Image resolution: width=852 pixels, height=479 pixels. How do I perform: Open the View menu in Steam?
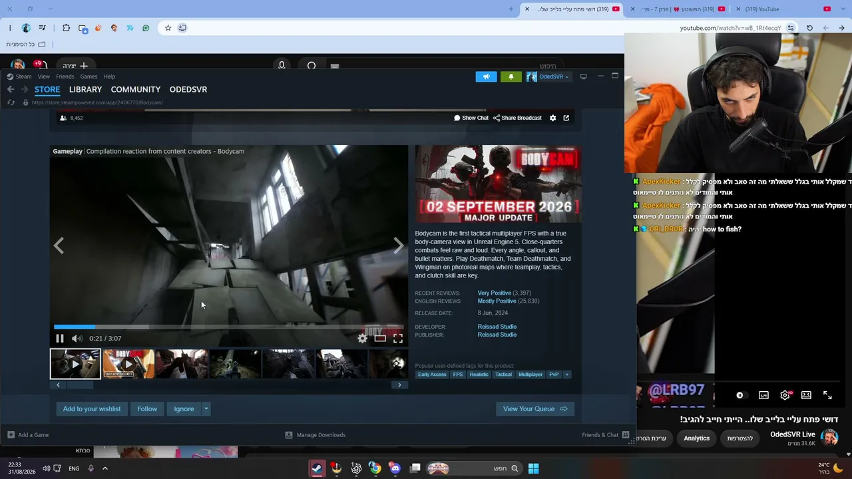click(x=44, y=77)
